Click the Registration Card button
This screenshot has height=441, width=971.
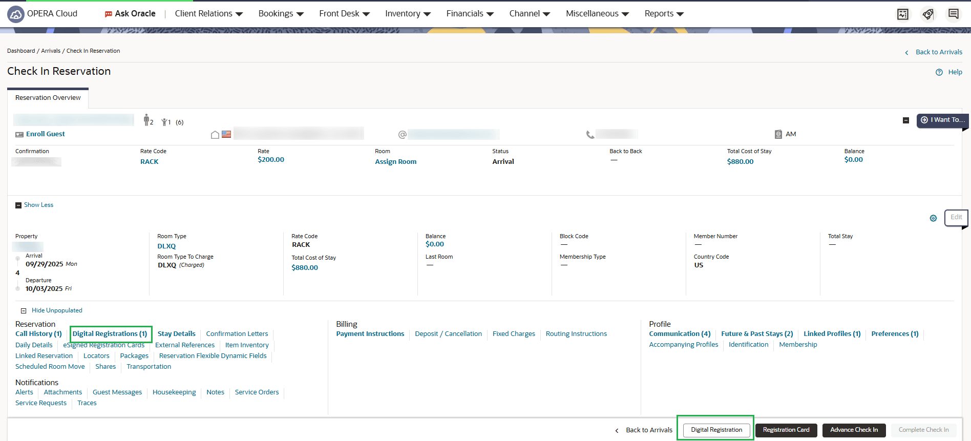787,430
